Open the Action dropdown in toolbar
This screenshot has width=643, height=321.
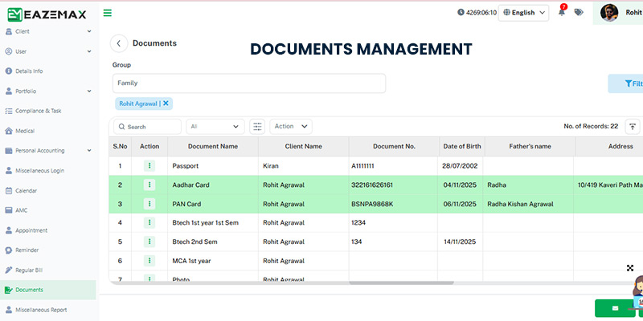[x=291, y=127]
